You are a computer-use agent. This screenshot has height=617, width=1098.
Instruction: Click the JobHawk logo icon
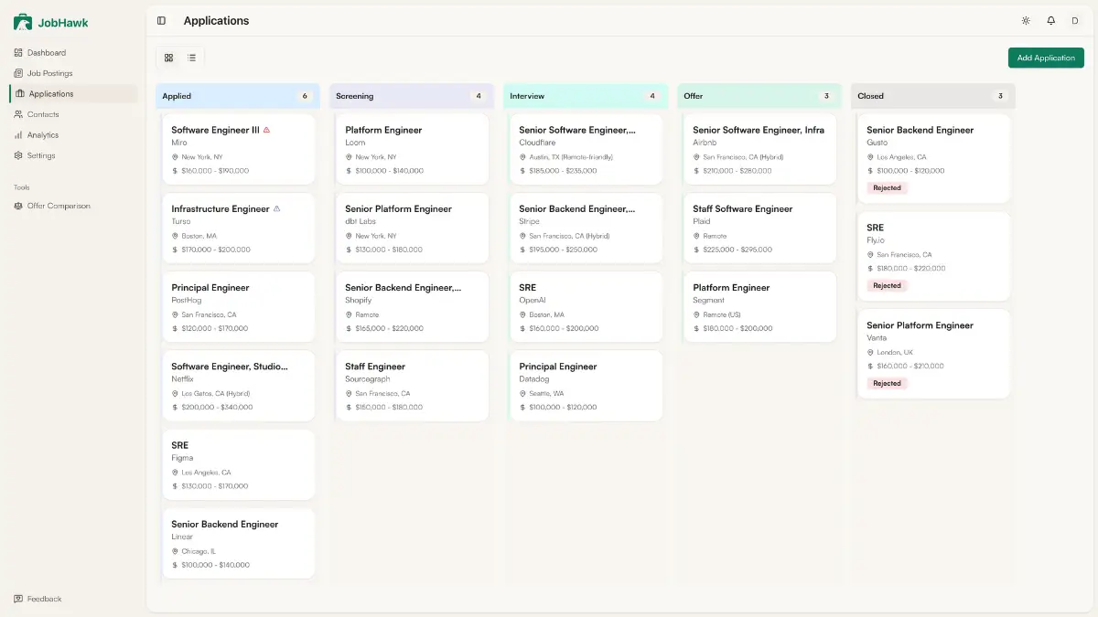tap(23, 22)
